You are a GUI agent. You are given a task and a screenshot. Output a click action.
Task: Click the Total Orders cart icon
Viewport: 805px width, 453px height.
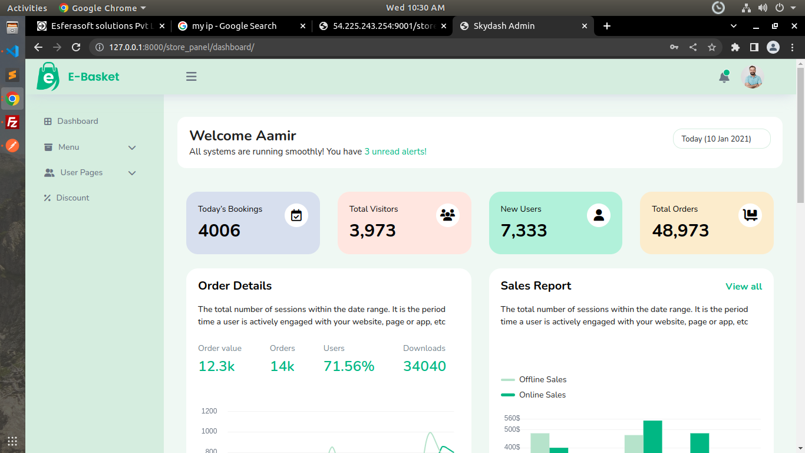pos(750,215)
